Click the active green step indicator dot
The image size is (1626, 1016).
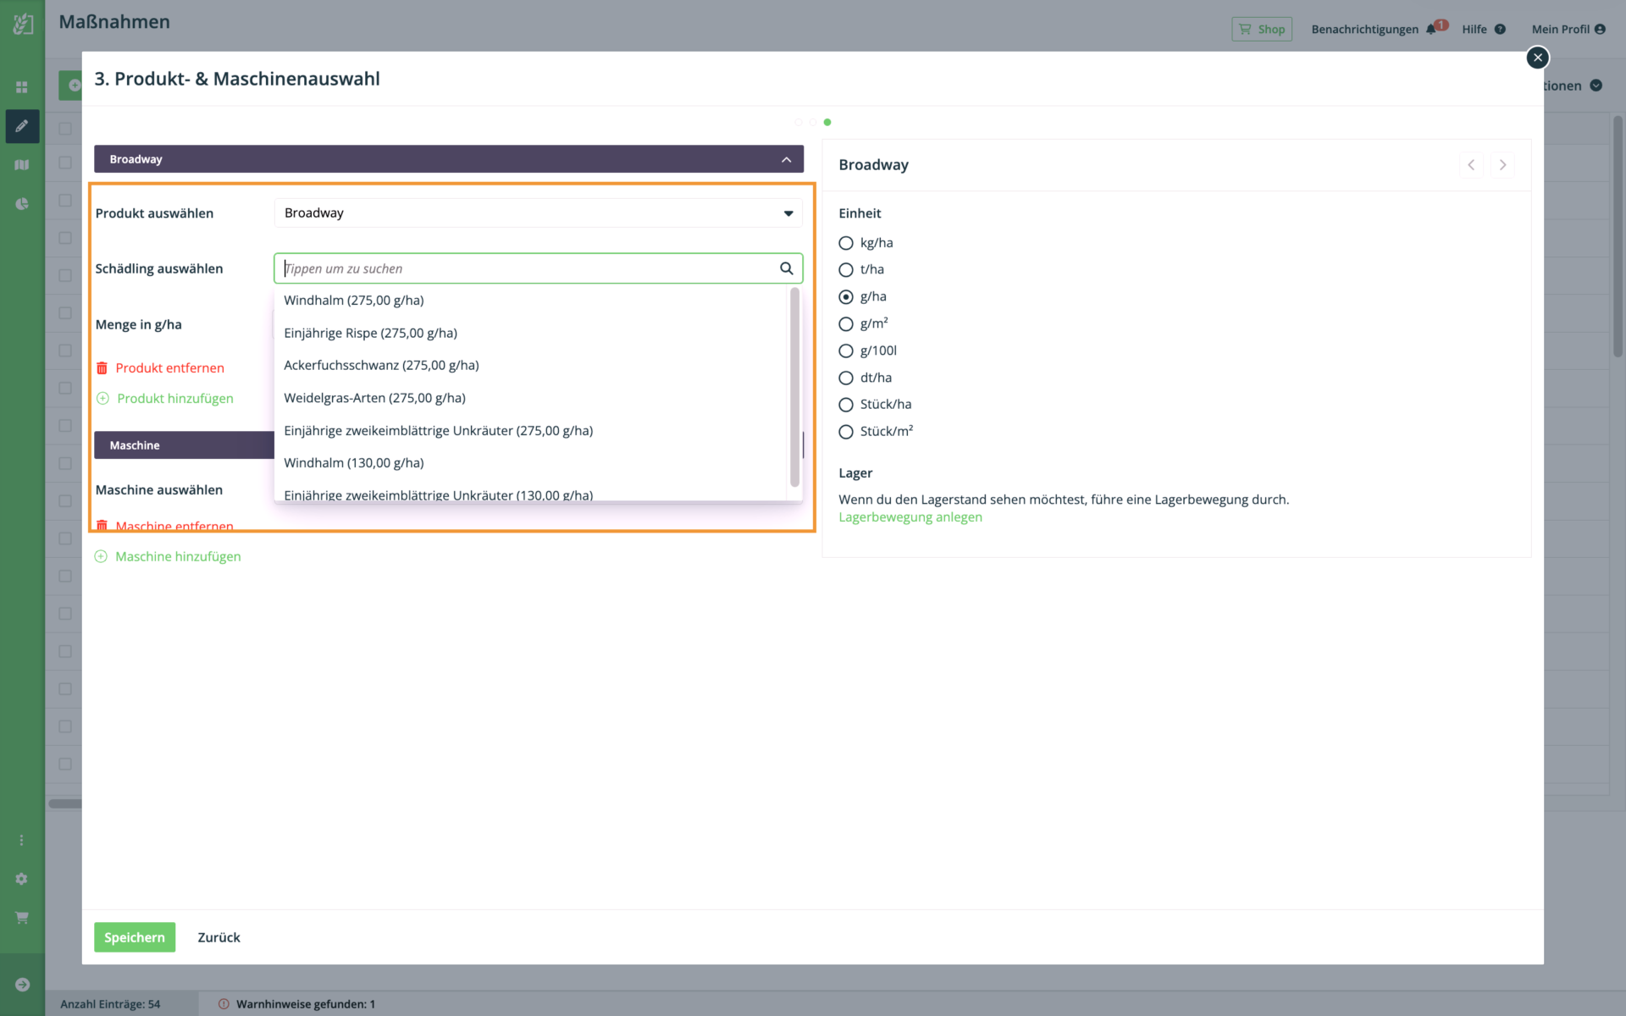tap(827, 122)
